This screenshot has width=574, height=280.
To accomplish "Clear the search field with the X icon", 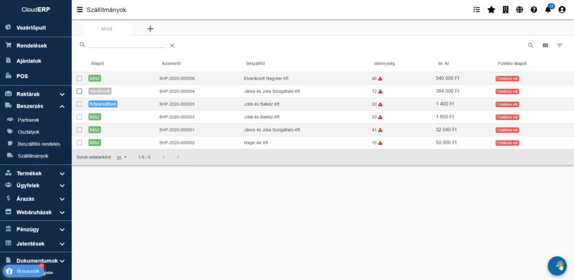I will click(172, 45).
